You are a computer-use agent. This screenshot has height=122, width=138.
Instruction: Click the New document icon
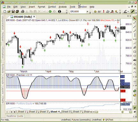(5, 11)
